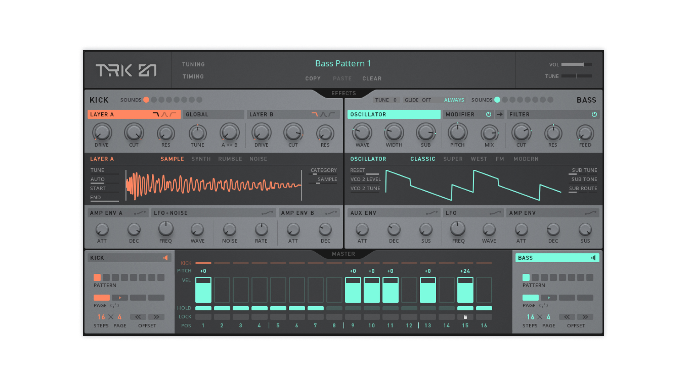
Task: Mute the BASS track speaker icon
Action: point(593,258)
